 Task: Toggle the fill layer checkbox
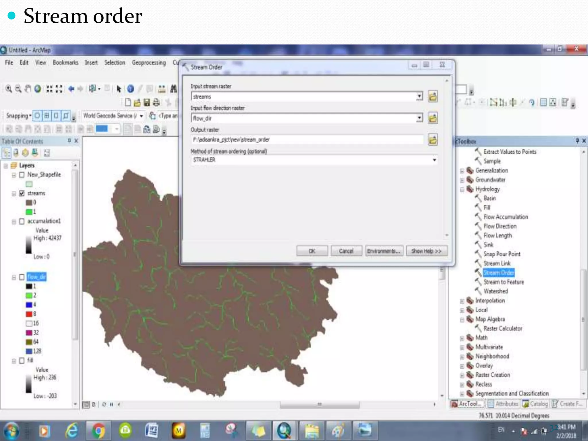coord(22,361)
